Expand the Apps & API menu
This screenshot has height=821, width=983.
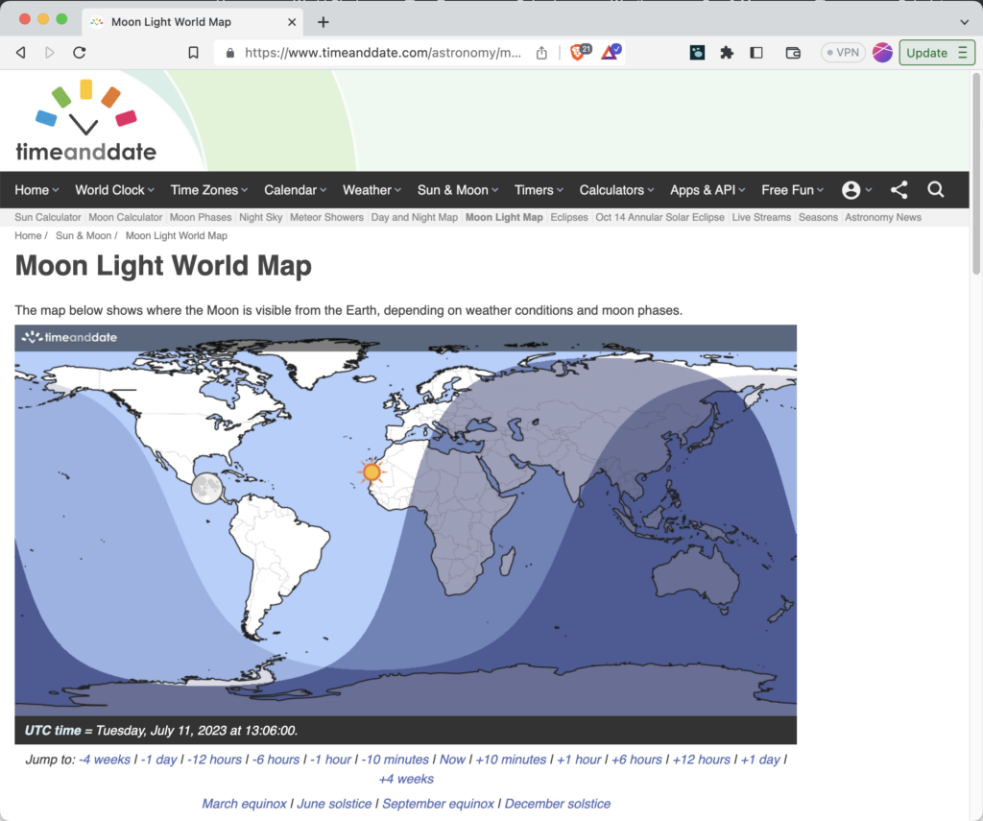[707, 189]
